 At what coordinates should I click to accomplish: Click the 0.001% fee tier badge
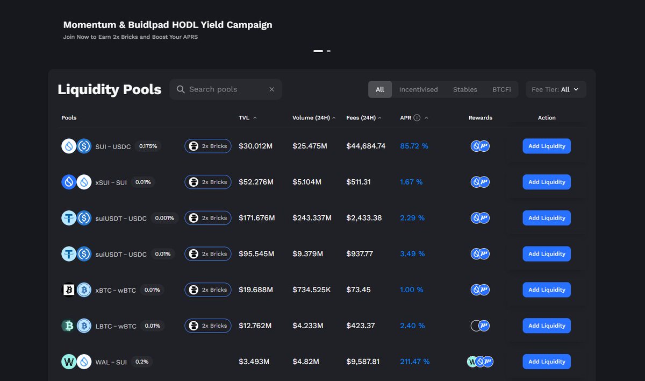tap(164, 218)
